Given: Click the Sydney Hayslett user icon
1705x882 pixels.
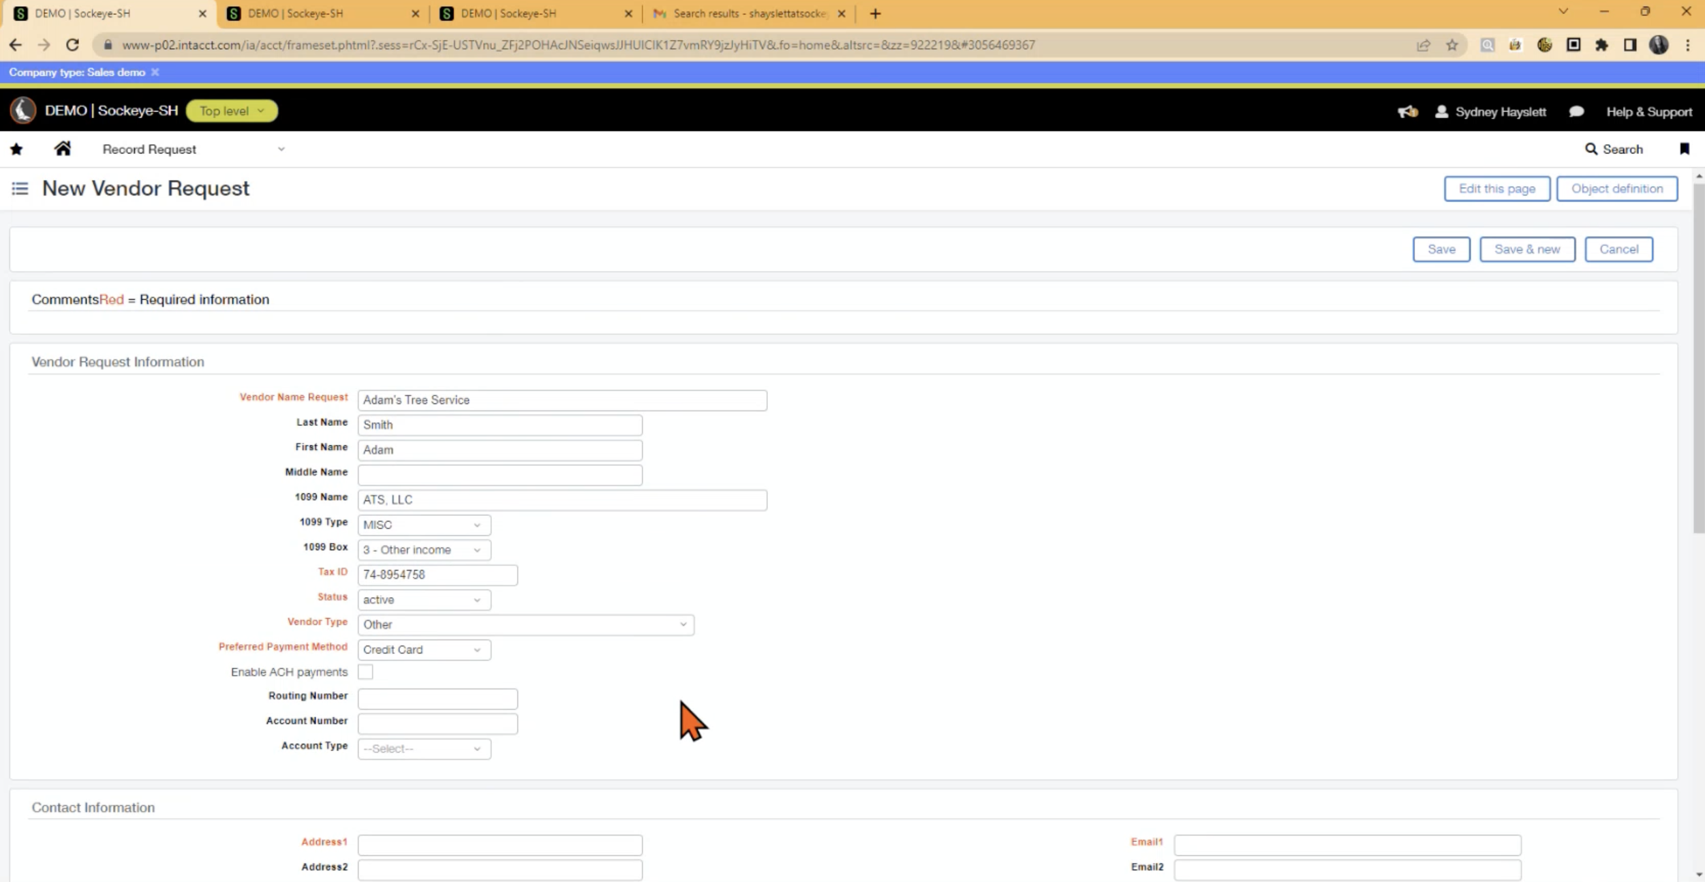Looking at the screenshot, I should point(1441,112).
